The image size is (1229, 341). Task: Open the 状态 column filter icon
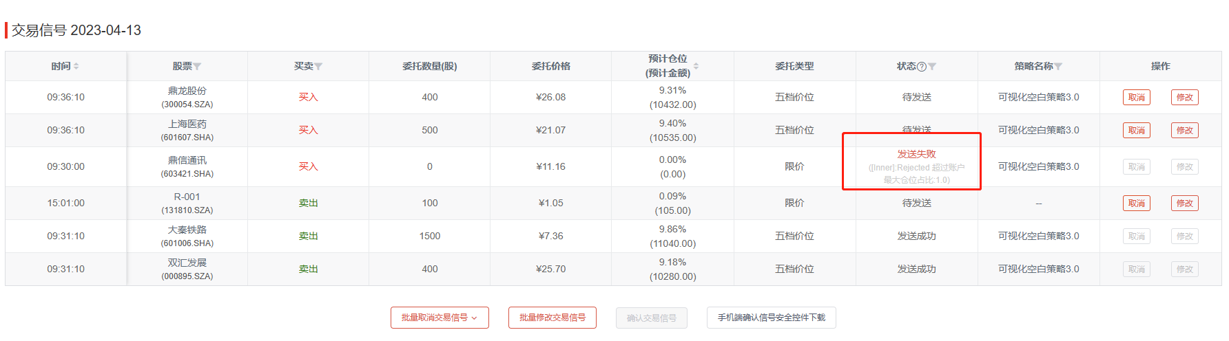point(932,67)
